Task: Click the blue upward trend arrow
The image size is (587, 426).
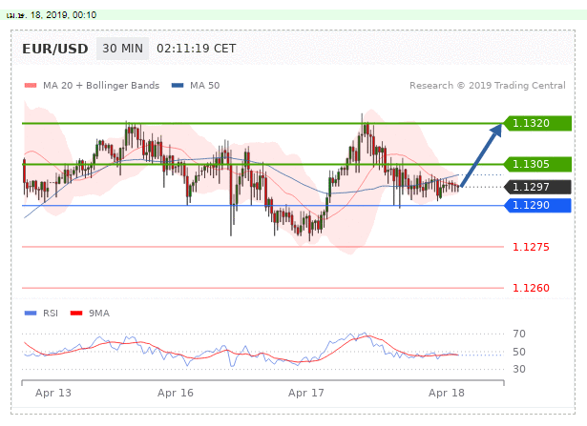Action: 482,153
